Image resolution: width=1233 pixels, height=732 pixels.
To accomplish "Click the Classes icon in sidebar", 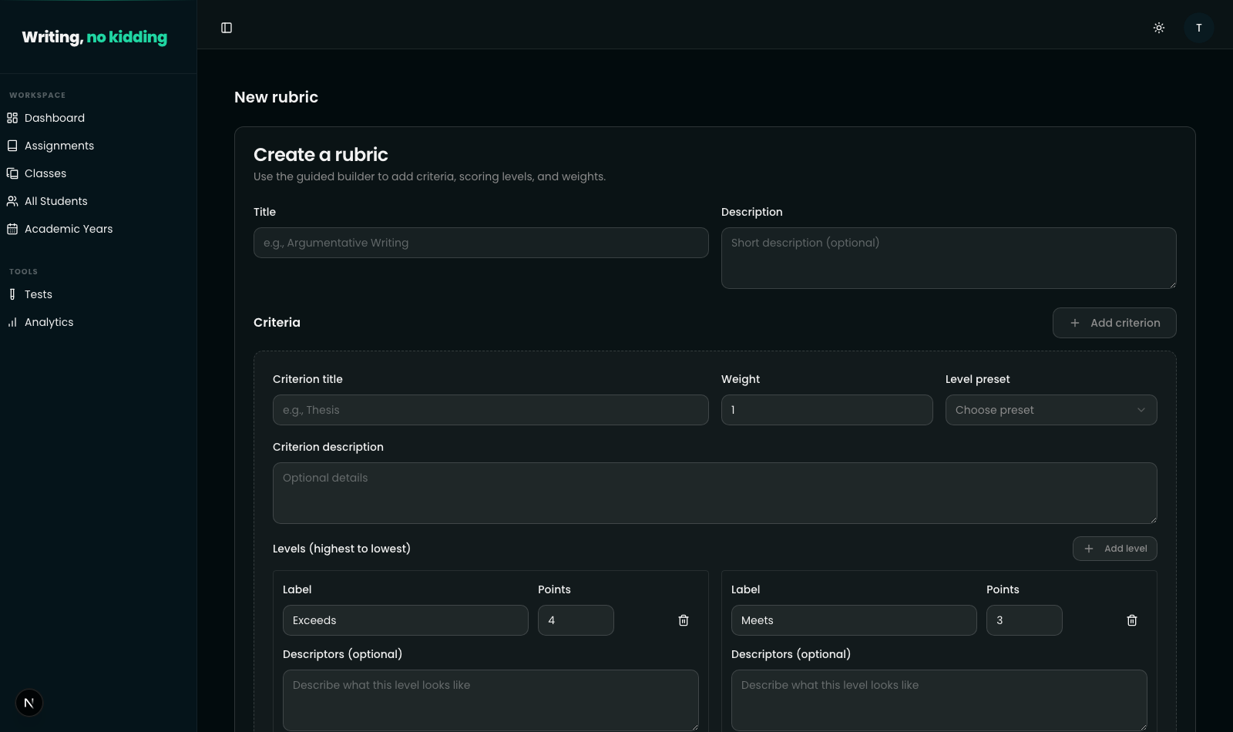I will [12, 173].
